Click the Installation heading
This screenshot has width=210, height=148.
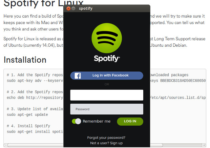pyautogui.click(x=25, y=60)
